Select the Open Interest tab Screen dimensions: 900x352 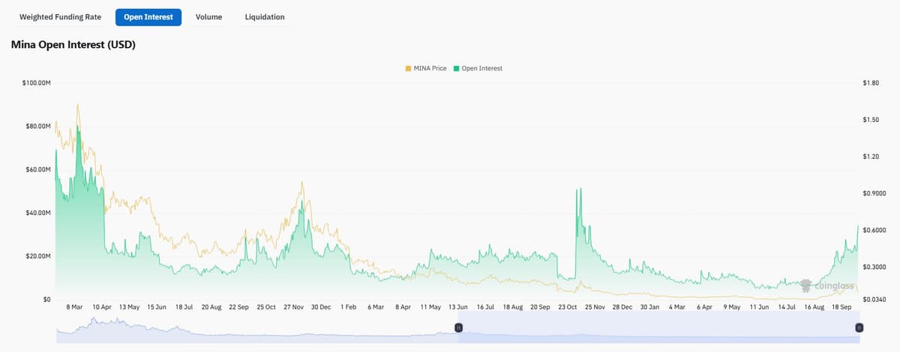tap(148, 16)
